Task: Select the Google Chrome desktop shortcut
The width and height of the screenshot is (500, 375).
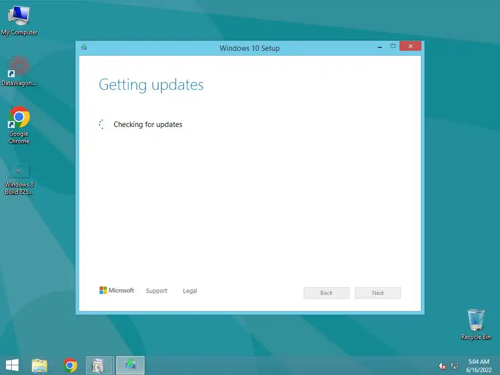Action: 19,125
